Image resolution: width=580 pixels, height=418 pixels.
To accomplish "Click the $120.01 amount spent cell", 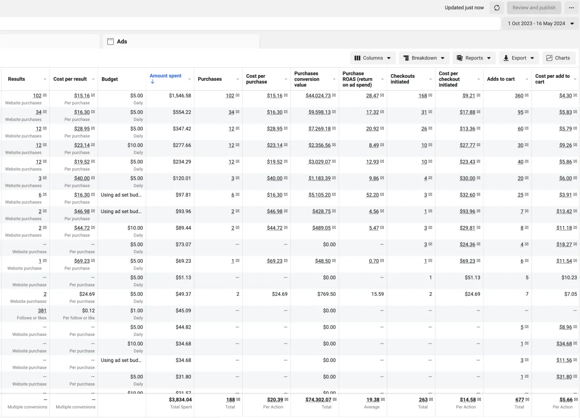I will click(182, 178).
